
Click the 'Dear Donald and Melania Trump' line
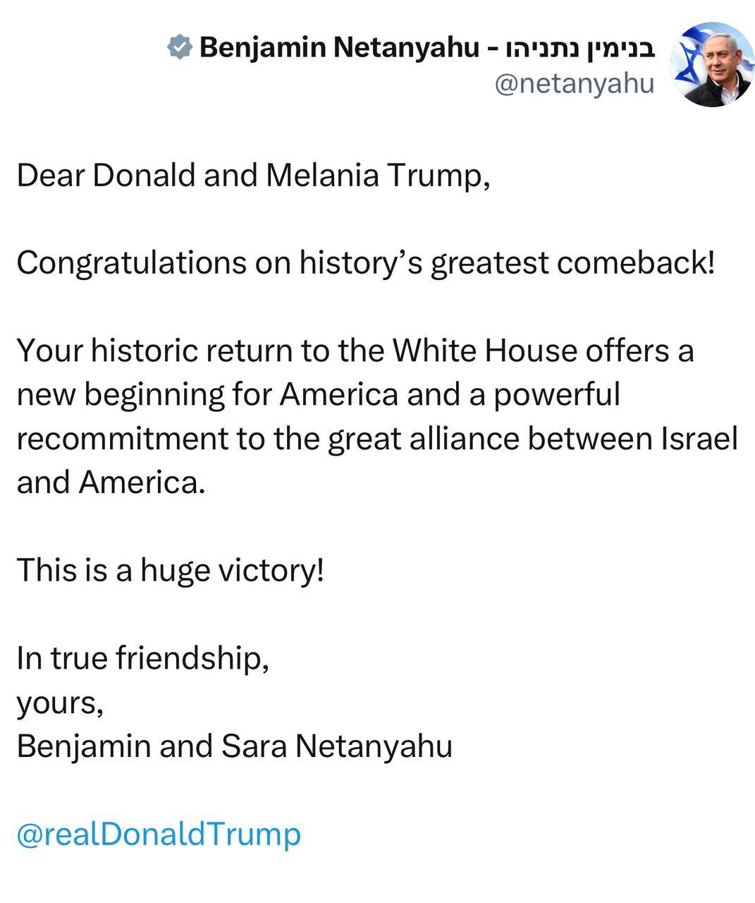253,175
